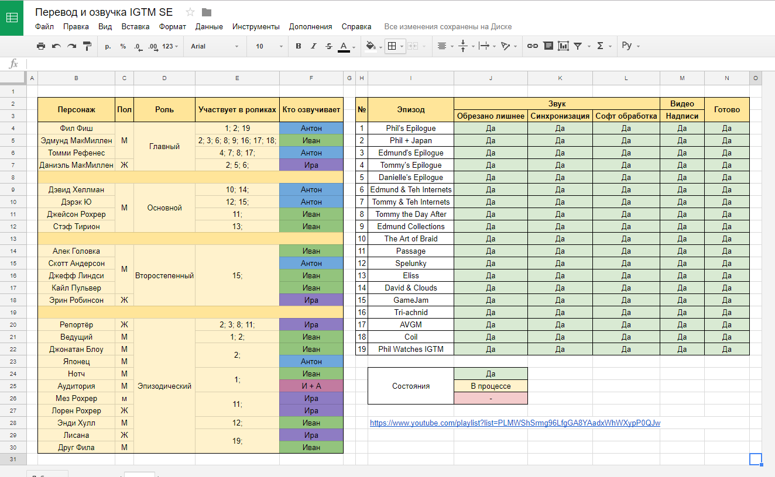Open the borders tool
Screen dimensions: 775x477
coord(392,46)
